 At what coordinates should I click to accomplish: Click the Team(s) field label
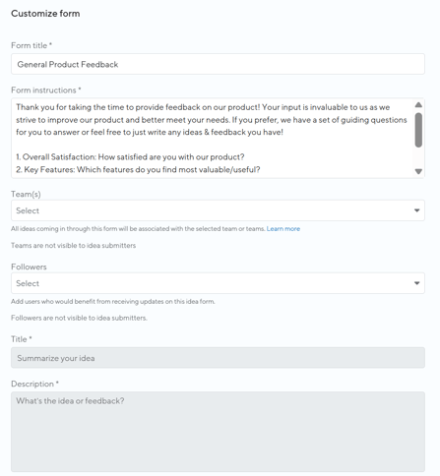coord(26,194)
